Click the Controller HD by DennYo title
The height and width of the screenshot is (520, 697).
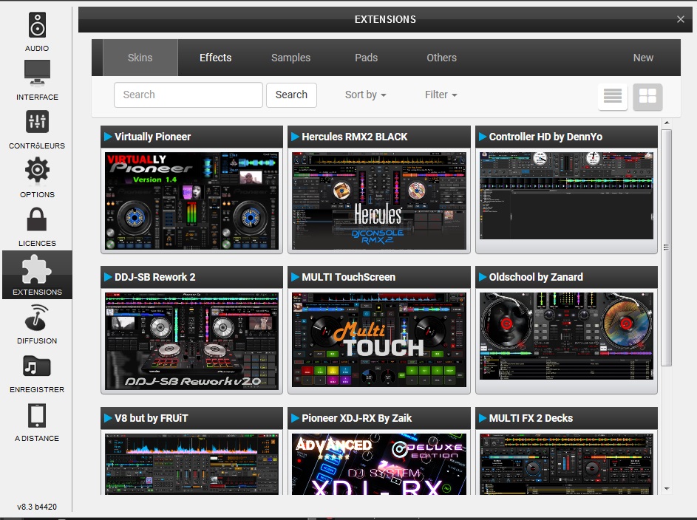[546, 137]
